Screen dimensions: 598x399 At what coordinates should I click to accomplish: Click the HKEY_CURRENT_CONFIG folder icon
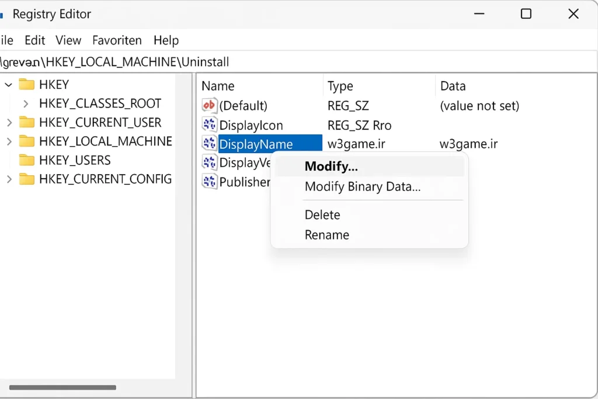click(27, 179)
